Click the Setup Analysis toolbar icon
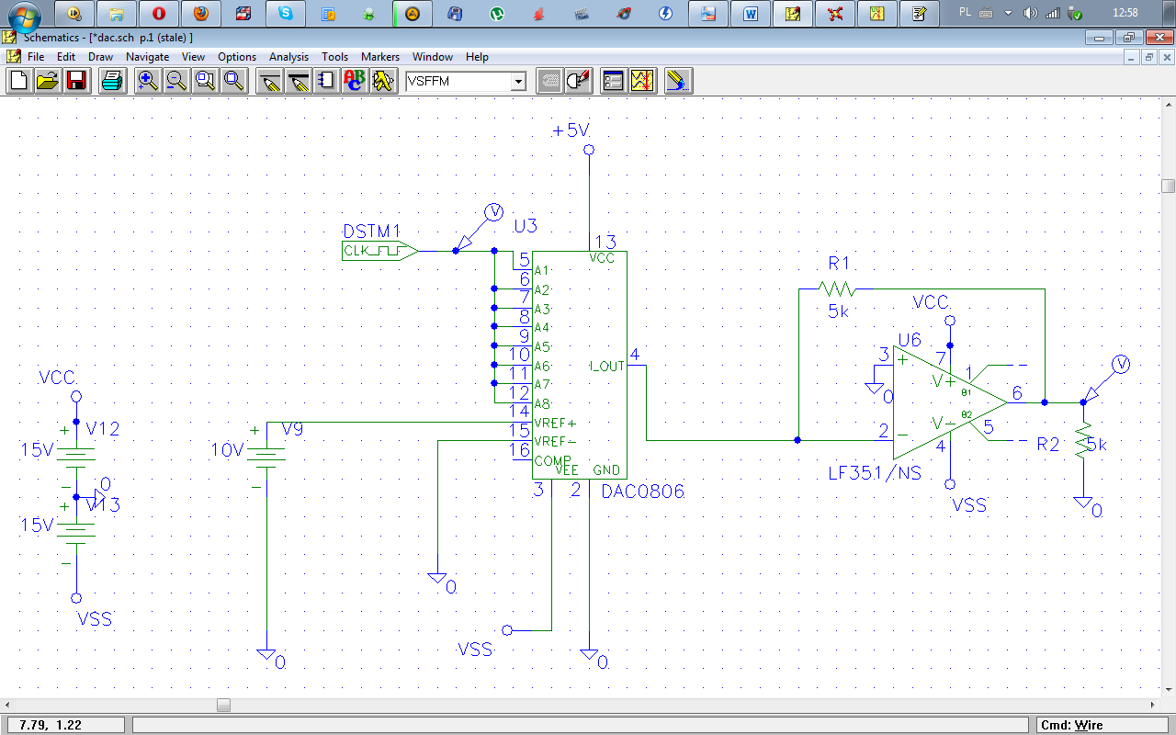Screen dimensions: 1176x735 tap(613, 81)
